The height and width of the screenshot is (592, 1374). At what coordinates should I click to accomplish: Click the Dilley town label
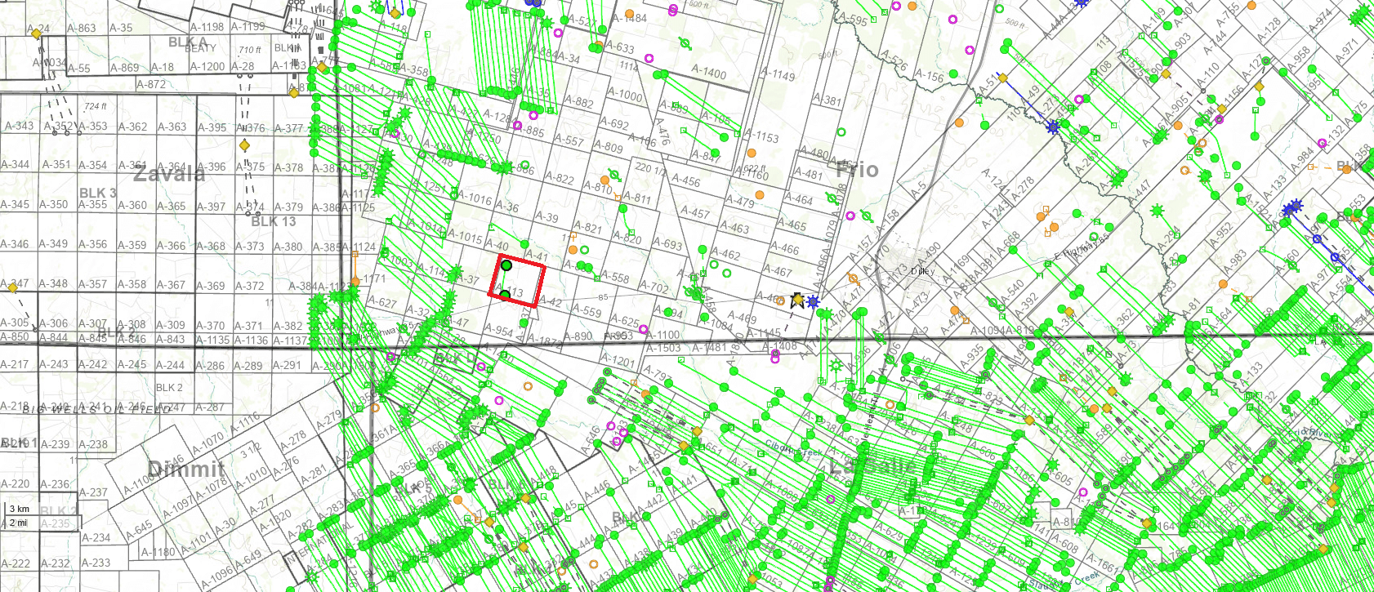click(922, 271)
